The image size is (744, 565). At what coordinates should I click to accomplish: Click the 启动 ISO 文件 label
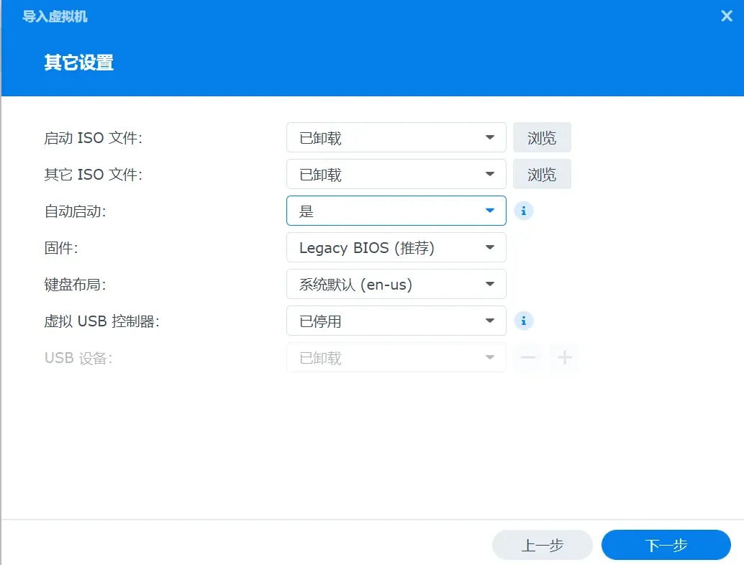tap(93, 138)
